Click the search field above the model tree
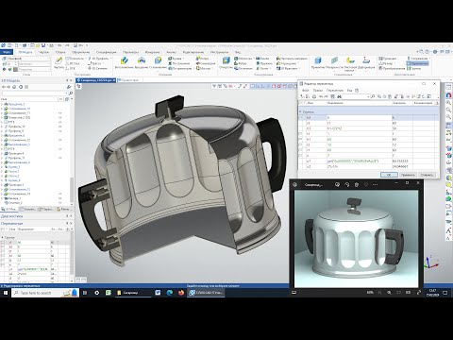This screenshot has height=340, width=453. (34, 93)
